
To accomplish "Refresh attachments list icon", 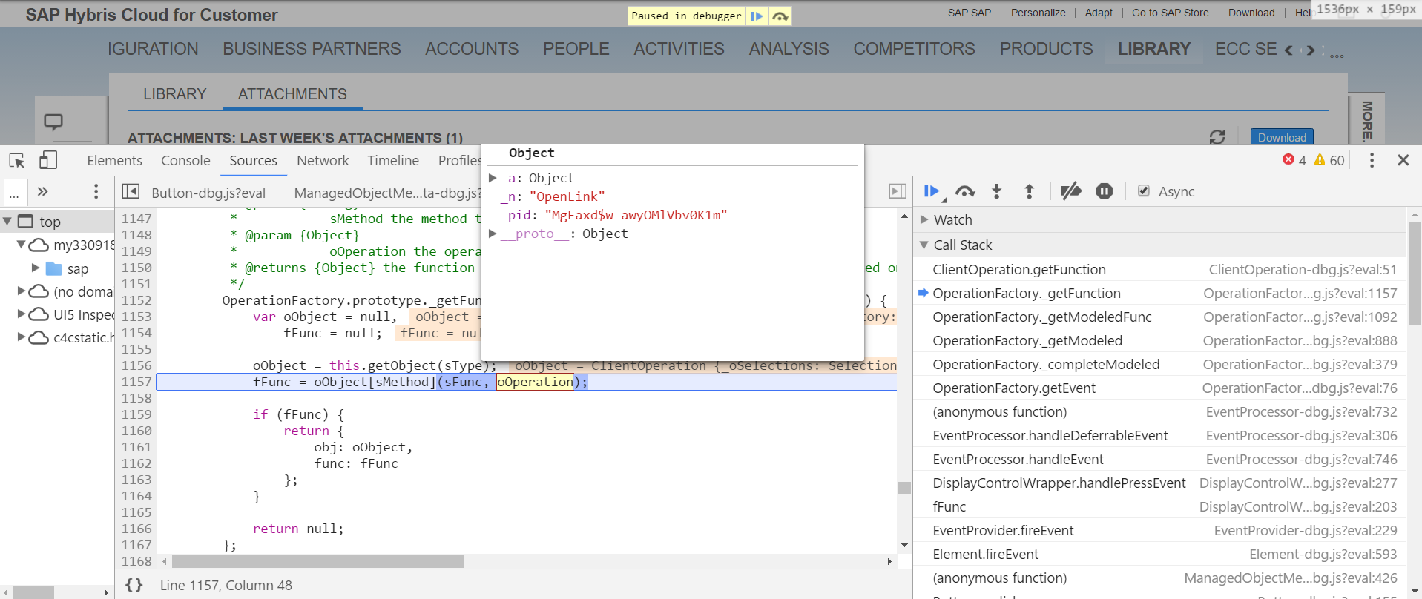I will pyautogui.click(x=1217, y=137).
